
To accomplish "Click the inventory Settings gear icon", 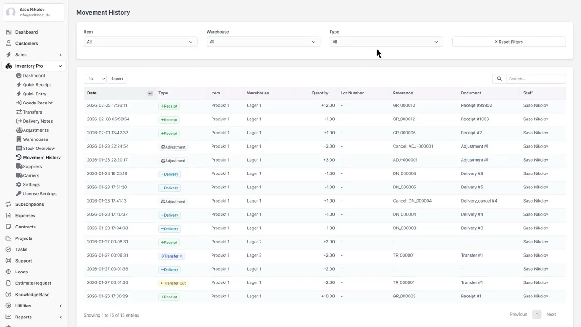I will [x=19, y=184].
